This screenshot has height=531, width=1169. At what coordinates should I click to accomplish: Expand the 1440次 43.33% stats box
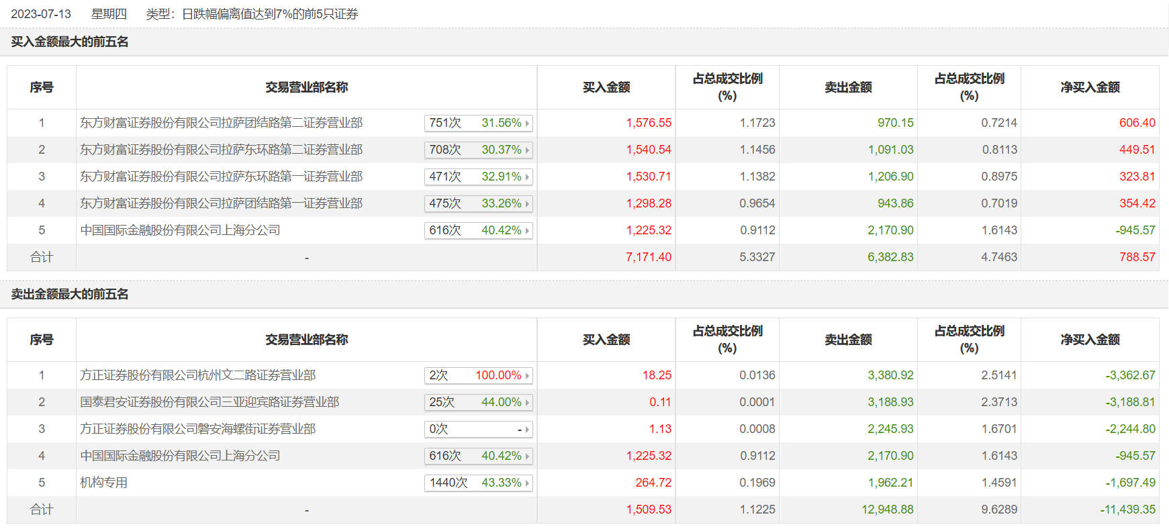479,483
